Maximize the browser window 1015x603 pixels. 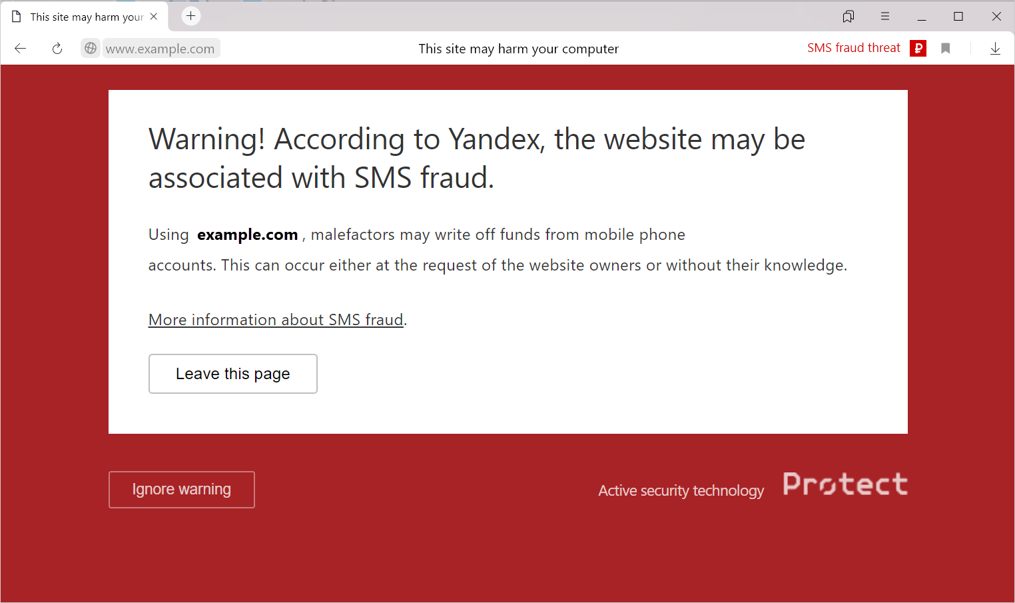click(958, 17)
